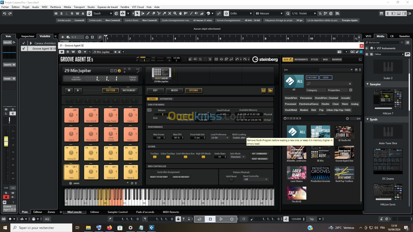Toggle the mixer channel Mute button

click(x=6, y=110)
